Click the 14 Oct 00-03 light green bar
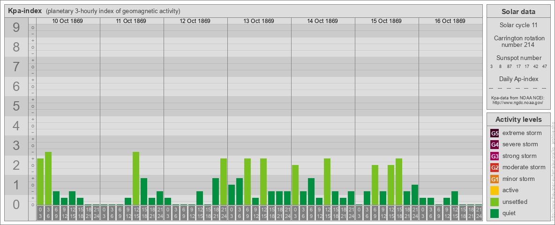The width and height of the screenshot is (555, 225). pos(295,185)
